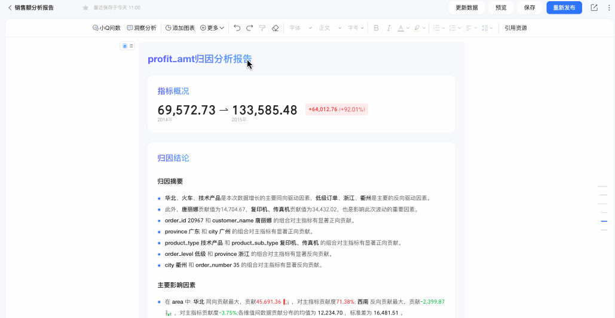Toggle italic formatting
The image size is (615, 318).
[388, 28]
